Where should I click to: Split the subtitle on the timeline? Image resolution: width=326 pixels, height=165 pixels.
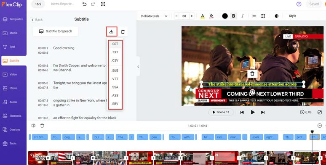(x=33, y=126)
